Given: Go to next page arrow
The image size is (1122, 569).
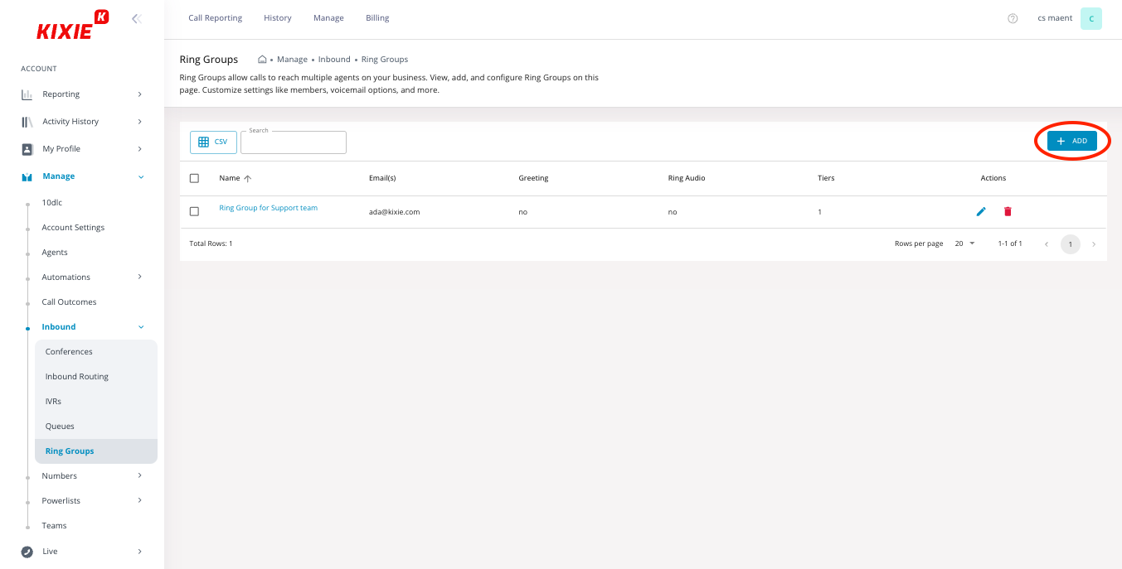Looking at the screenshot, I should [1094, 244].
